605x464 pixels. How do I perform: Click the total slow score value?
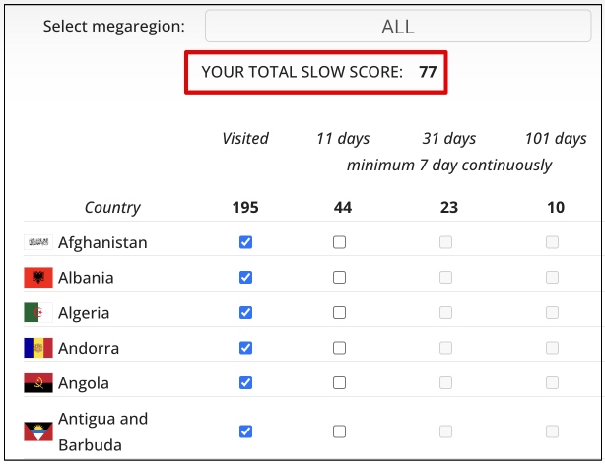[428, 72]
